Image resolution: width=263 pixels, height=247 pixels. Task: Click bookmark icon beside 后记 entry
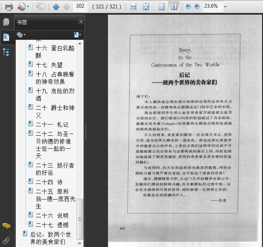[x=25, y=233]
